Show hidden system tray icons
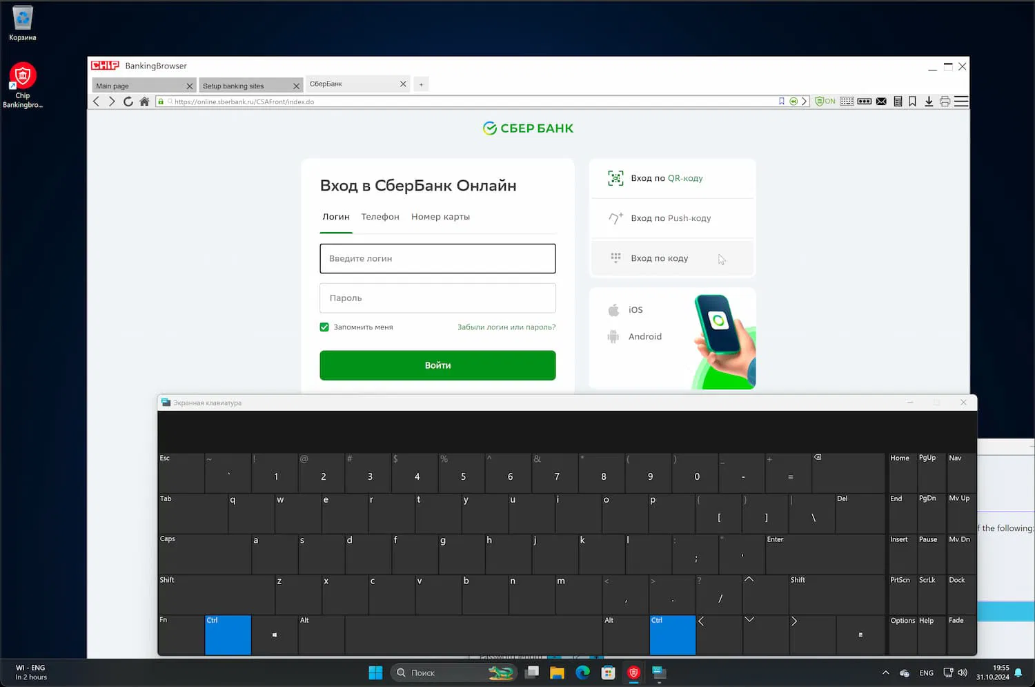 tap(886, 673)
